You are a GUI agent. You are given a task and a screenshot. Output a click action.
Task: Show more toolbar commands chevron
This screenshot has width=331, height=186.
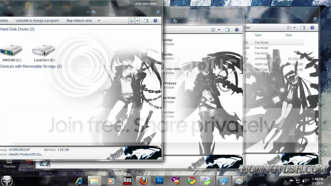(x=99, y=21)
